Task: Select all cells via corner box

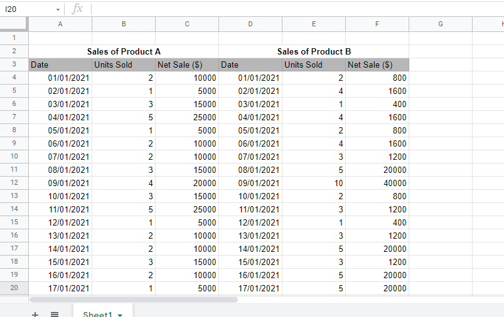Action: click(x=14, y=24)
